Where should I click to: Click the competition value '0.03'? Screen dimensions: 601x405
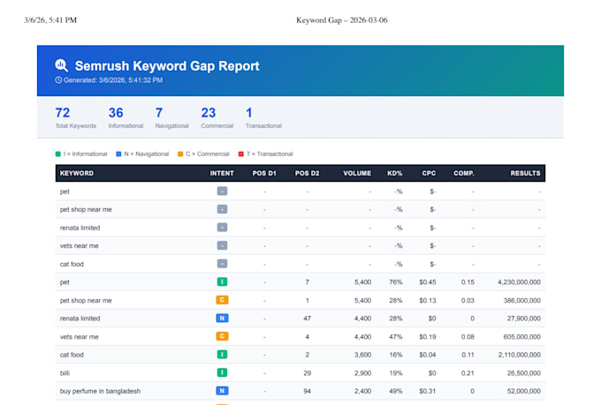coord(468,301)
